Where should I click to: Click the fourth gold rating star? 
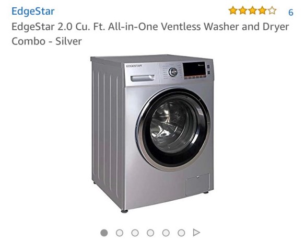click(x=262, y=10)
